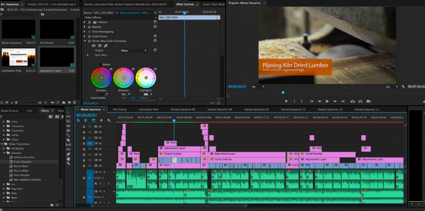Select the Zoom tool in the tools panel
Viewport: 425px width, 211px height.
(68, 164)
